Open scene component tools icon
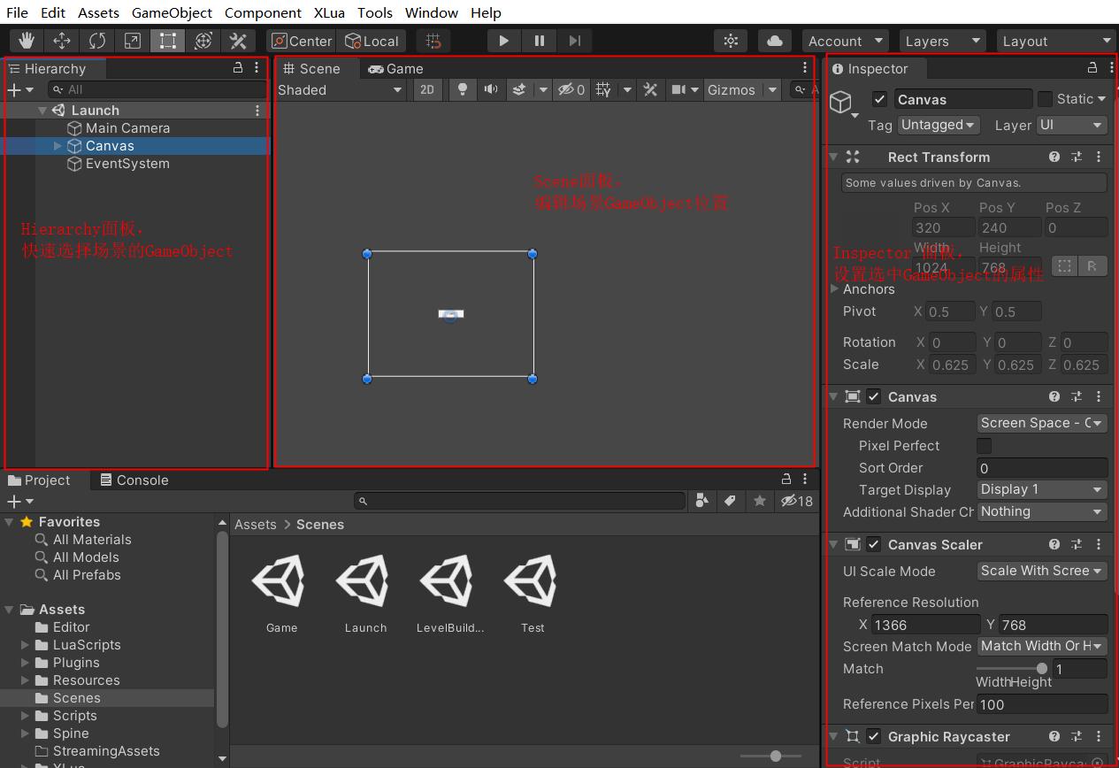Screen dimensions: 1119x768 (x=650, y=89)
